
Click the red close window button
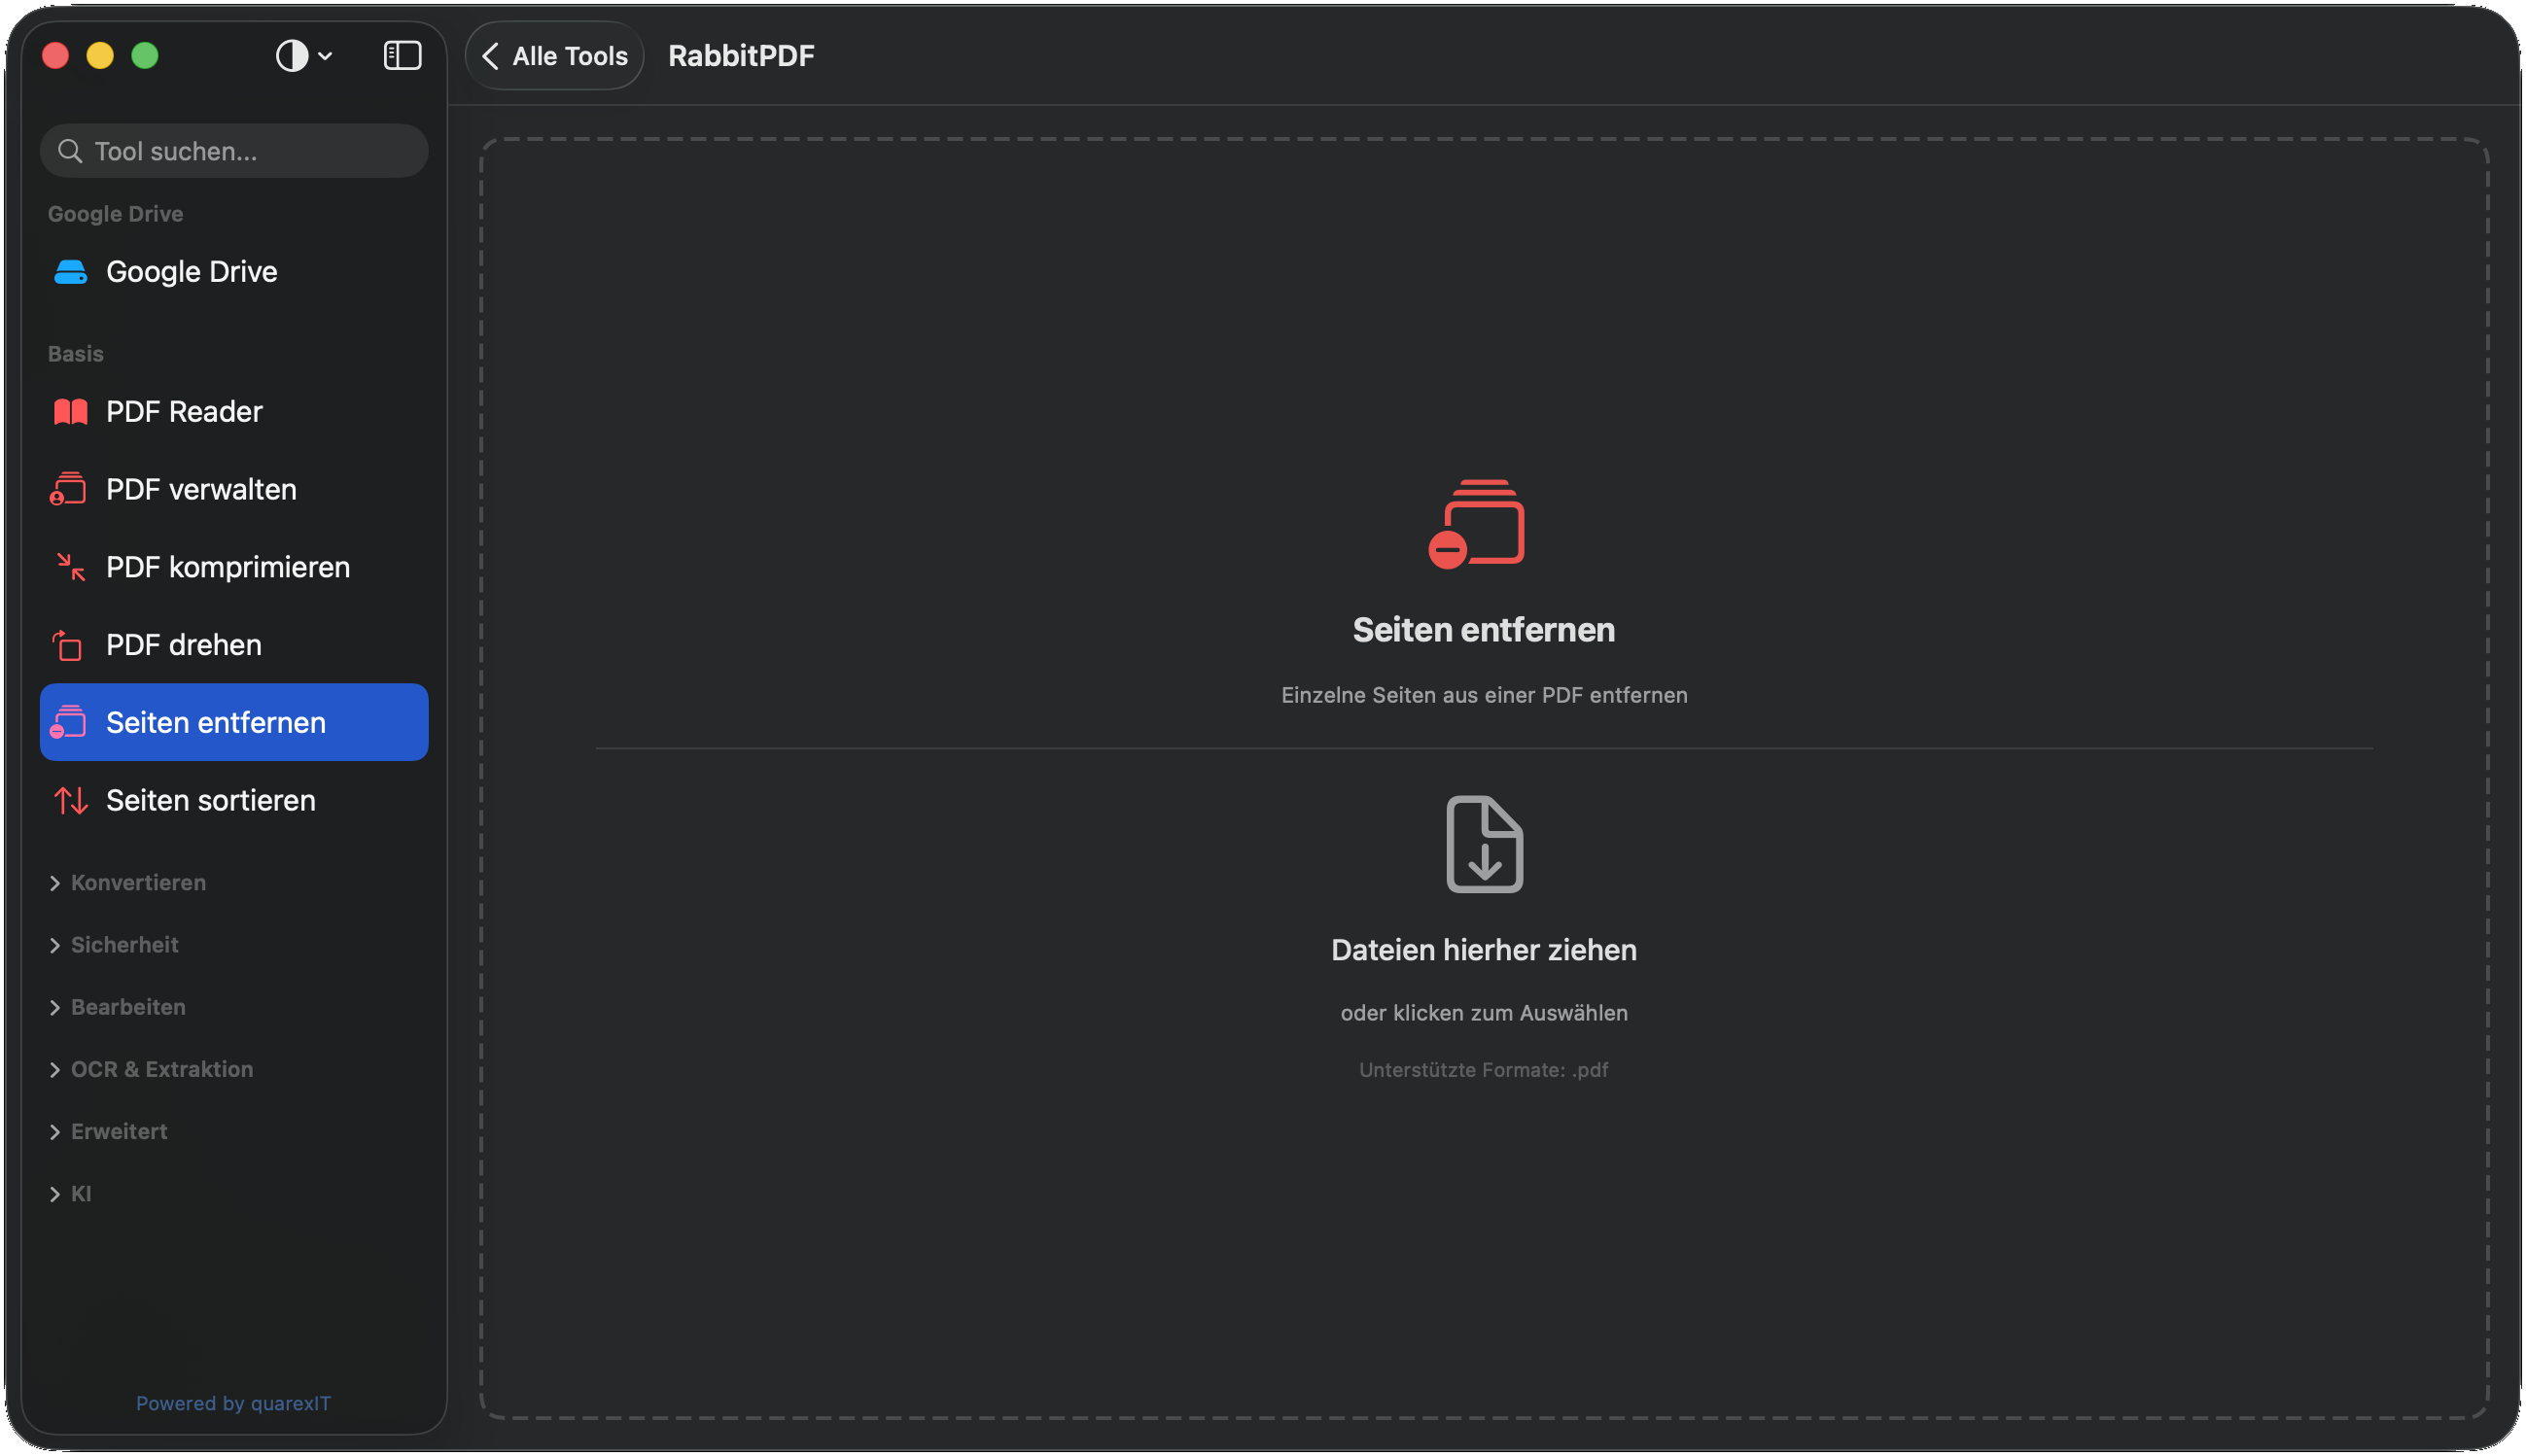56,56
